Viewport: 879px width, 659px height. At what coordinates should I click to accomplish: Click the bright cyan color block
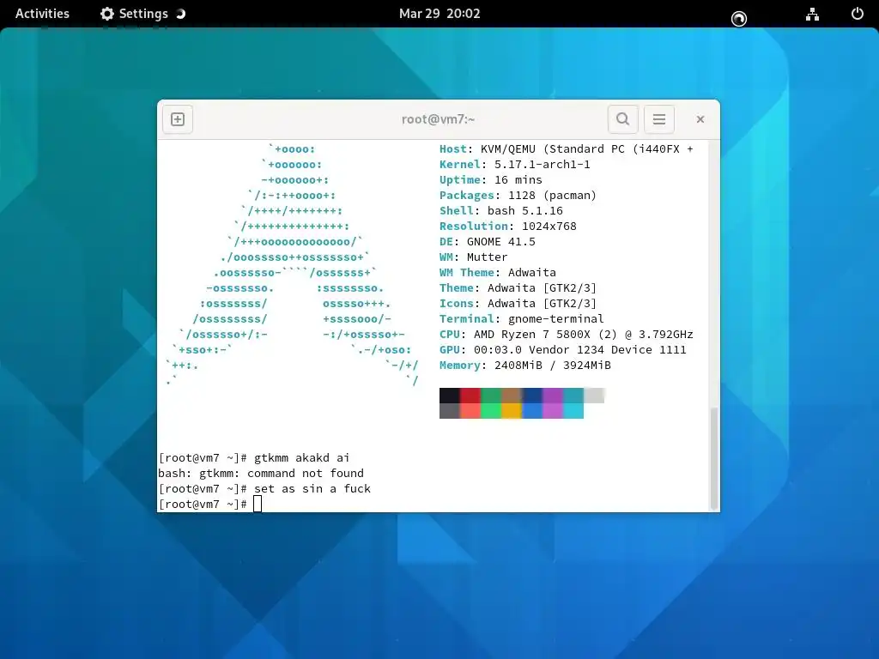[573, 411]
